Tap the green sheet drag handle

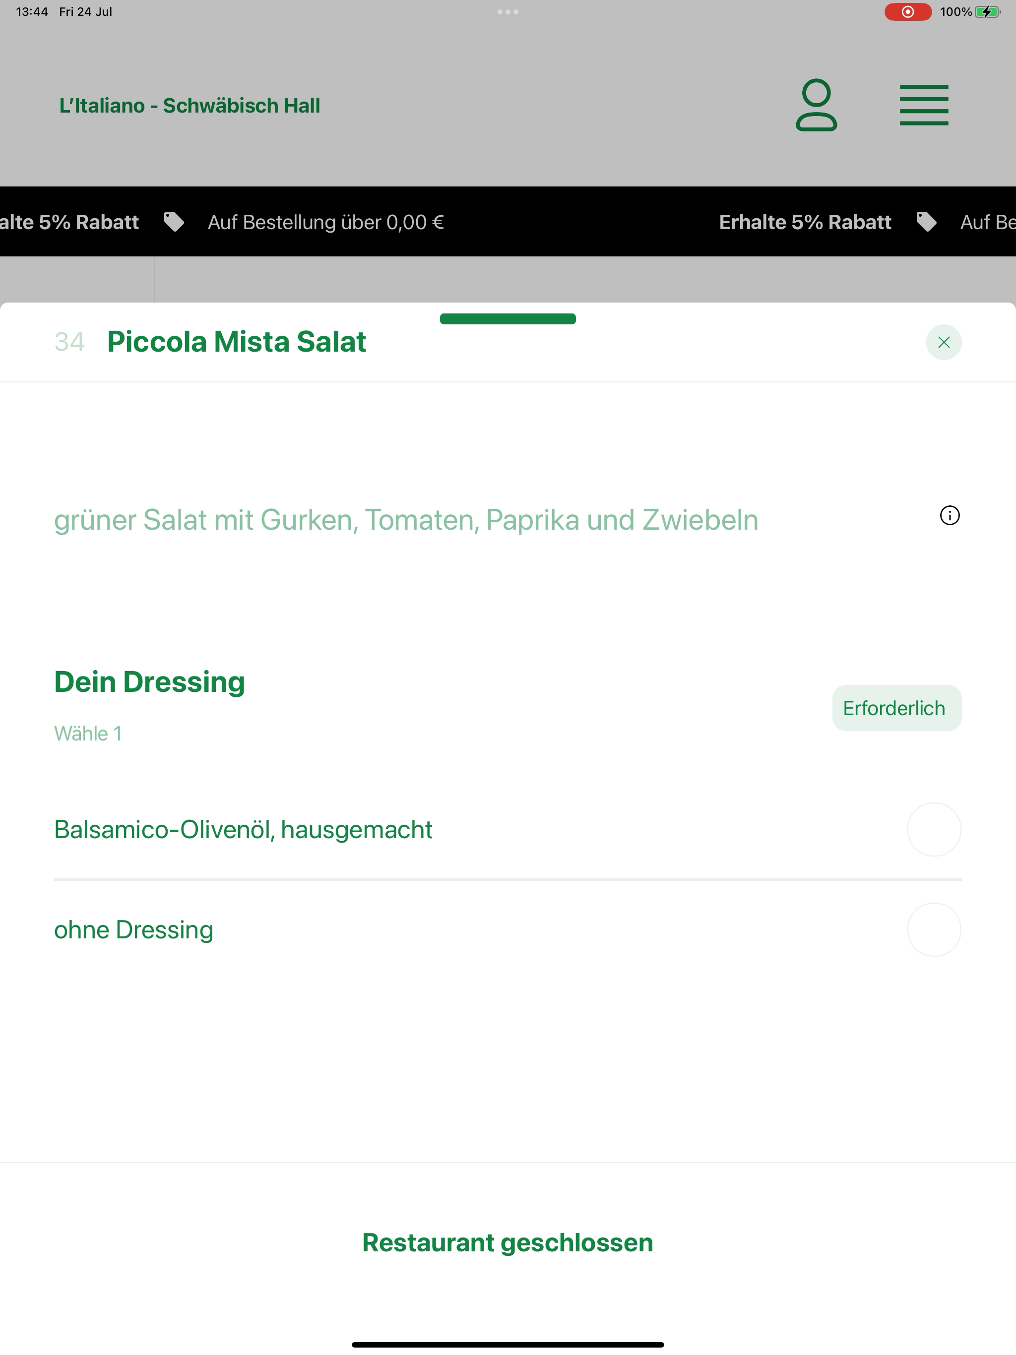coord(508,318)
